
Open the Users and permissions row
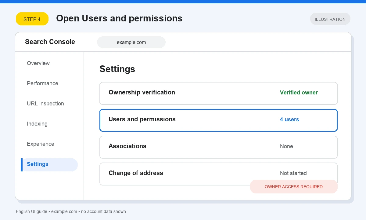(x=218, y=120)
